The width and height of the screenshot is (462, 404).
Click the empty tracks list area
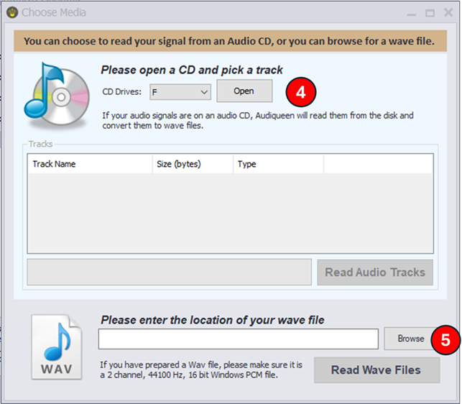pos(230,213)
